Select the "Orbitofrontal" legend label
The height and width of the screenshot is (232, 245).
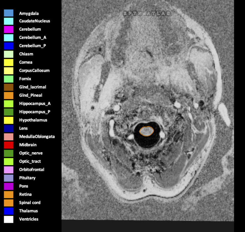(32, 170)
